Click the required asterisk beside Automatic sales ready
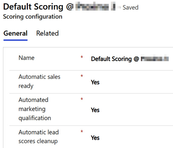The width and height of the screenshot is (173, 148). [x=82, y=76]
